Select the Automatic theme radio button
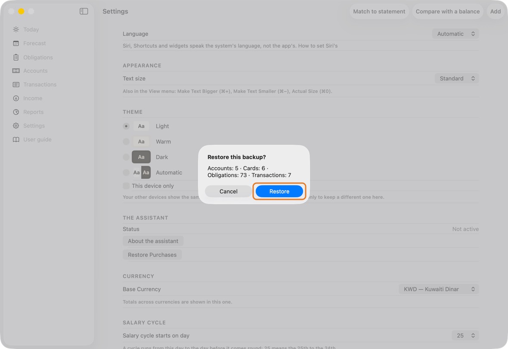Viewport: 508px width, 349px height. pyautogui.click(x=126, y=172)
